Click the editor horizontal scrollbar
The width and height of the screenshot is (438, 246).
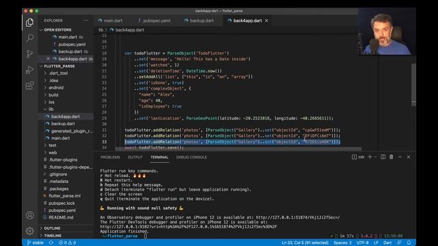tap(239, 149)
